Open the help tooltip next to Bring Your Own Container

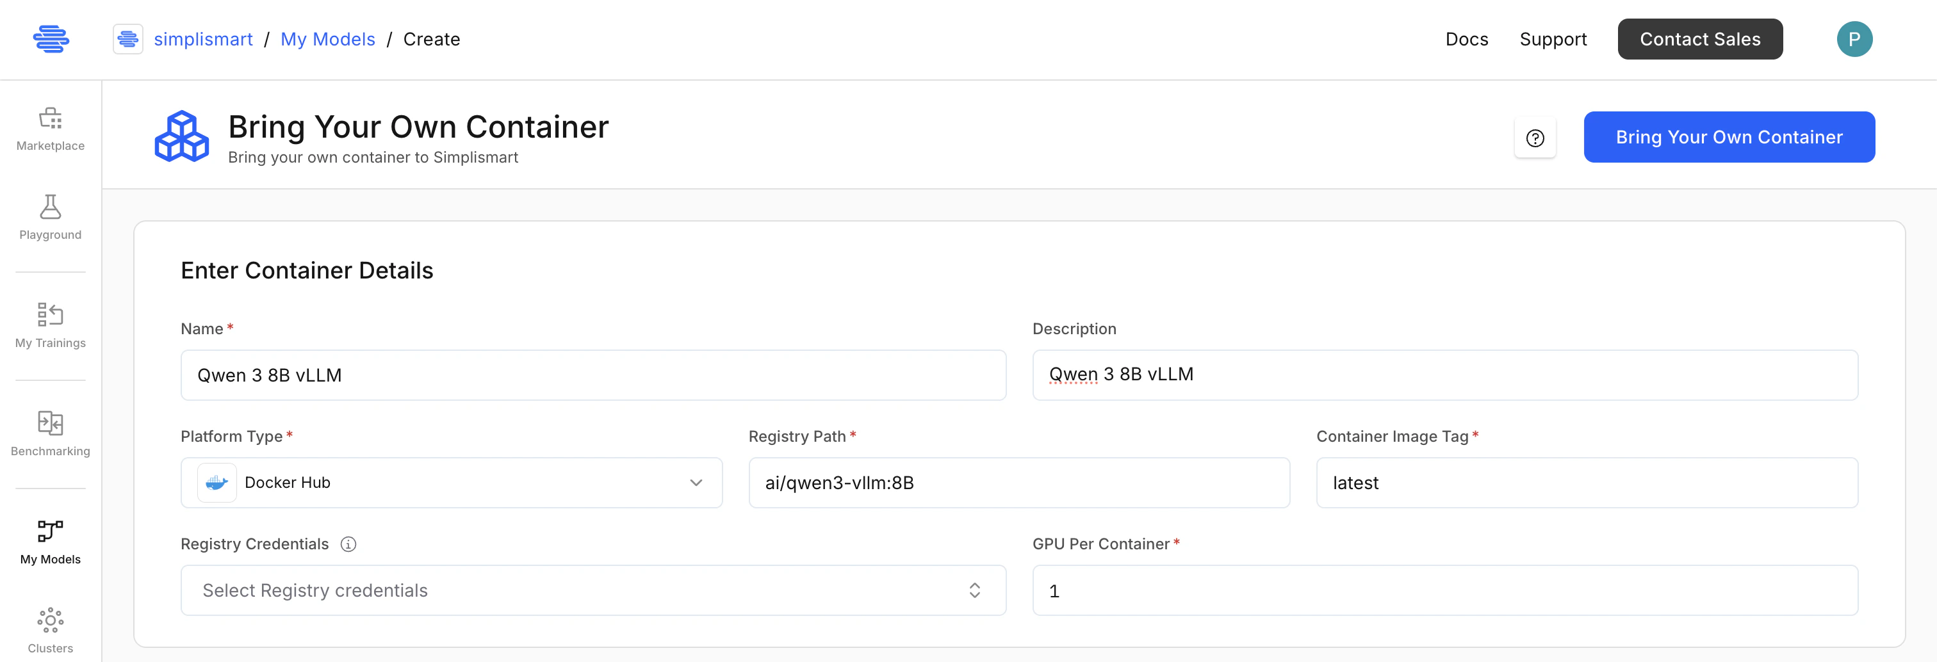point(1535,138)
